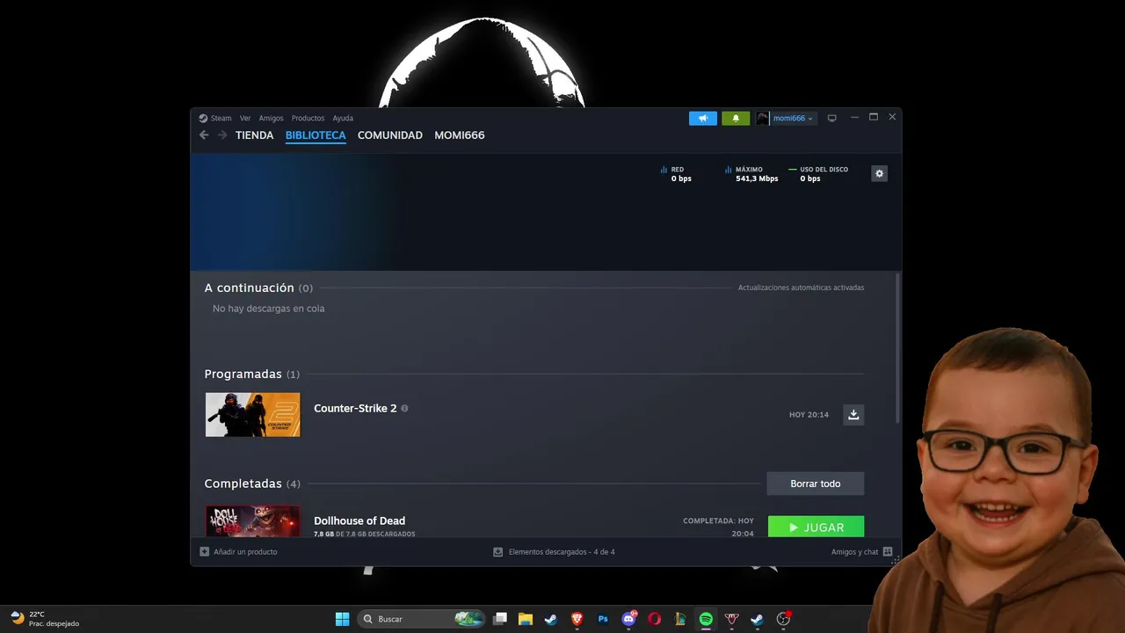Viewport: 1125px width, 633px height.
Task: Open the Ver menu
Action: point(245,118)
